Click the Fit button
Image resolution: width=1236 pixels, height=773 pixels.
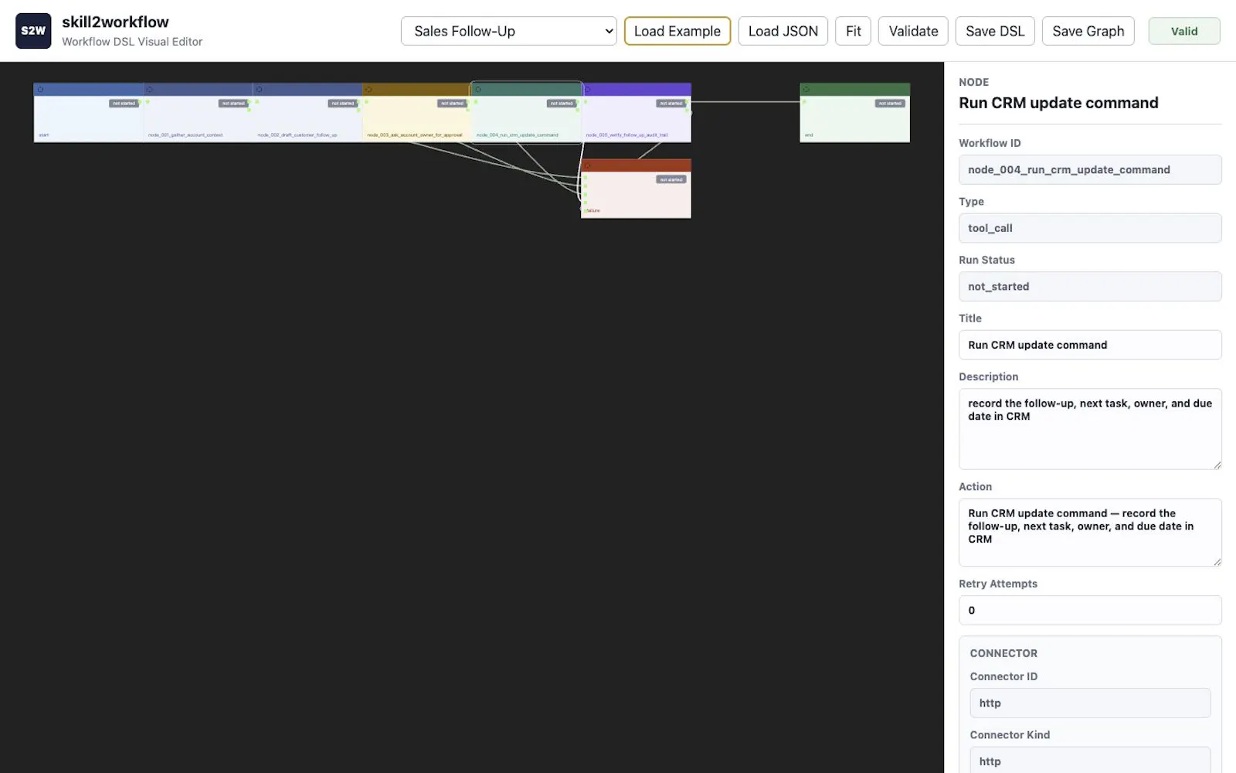[x=853, y=31]
